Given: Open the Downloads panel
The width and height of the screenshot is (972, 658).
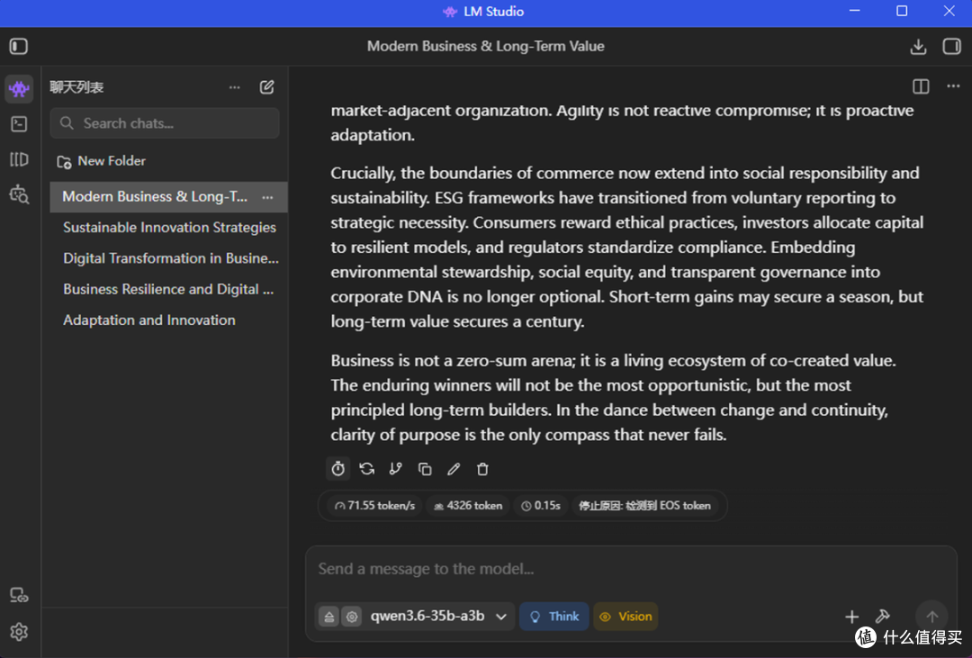Looking at the screenshot, I should tap(918, 47).
